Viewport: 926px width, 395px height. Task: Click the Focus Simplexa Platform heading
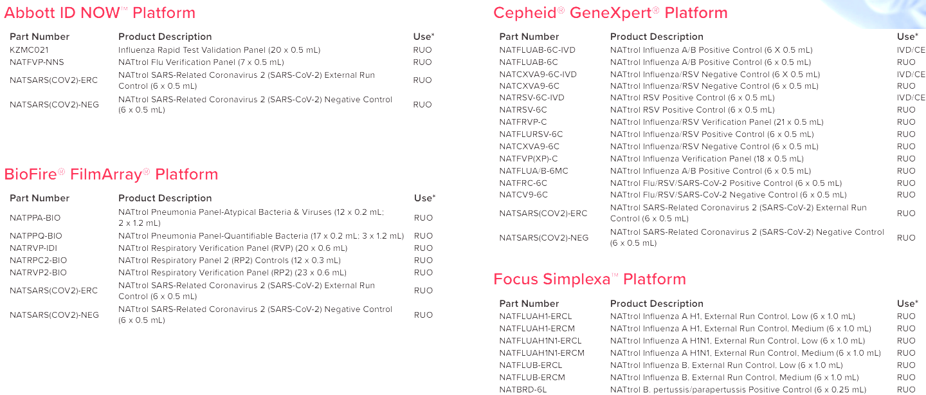pyautogui.click(x=590, y=279)
